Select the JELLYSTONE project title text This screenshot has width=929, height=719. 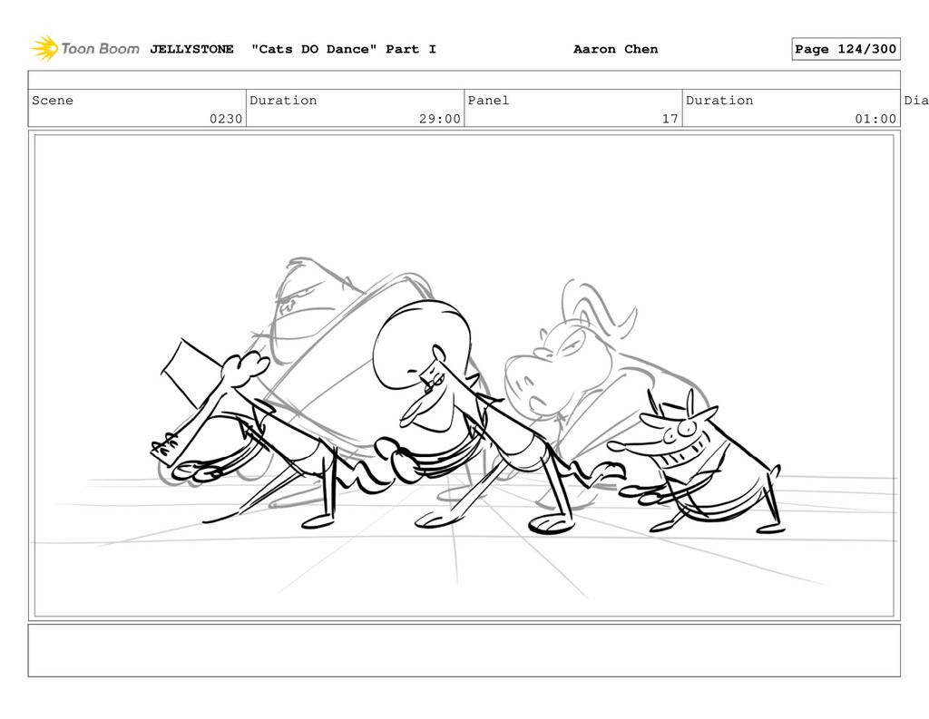point(191,49)
